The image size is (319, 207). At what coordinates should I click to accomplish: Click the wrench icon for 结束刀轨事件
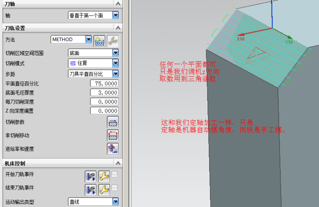pos(104,189)
